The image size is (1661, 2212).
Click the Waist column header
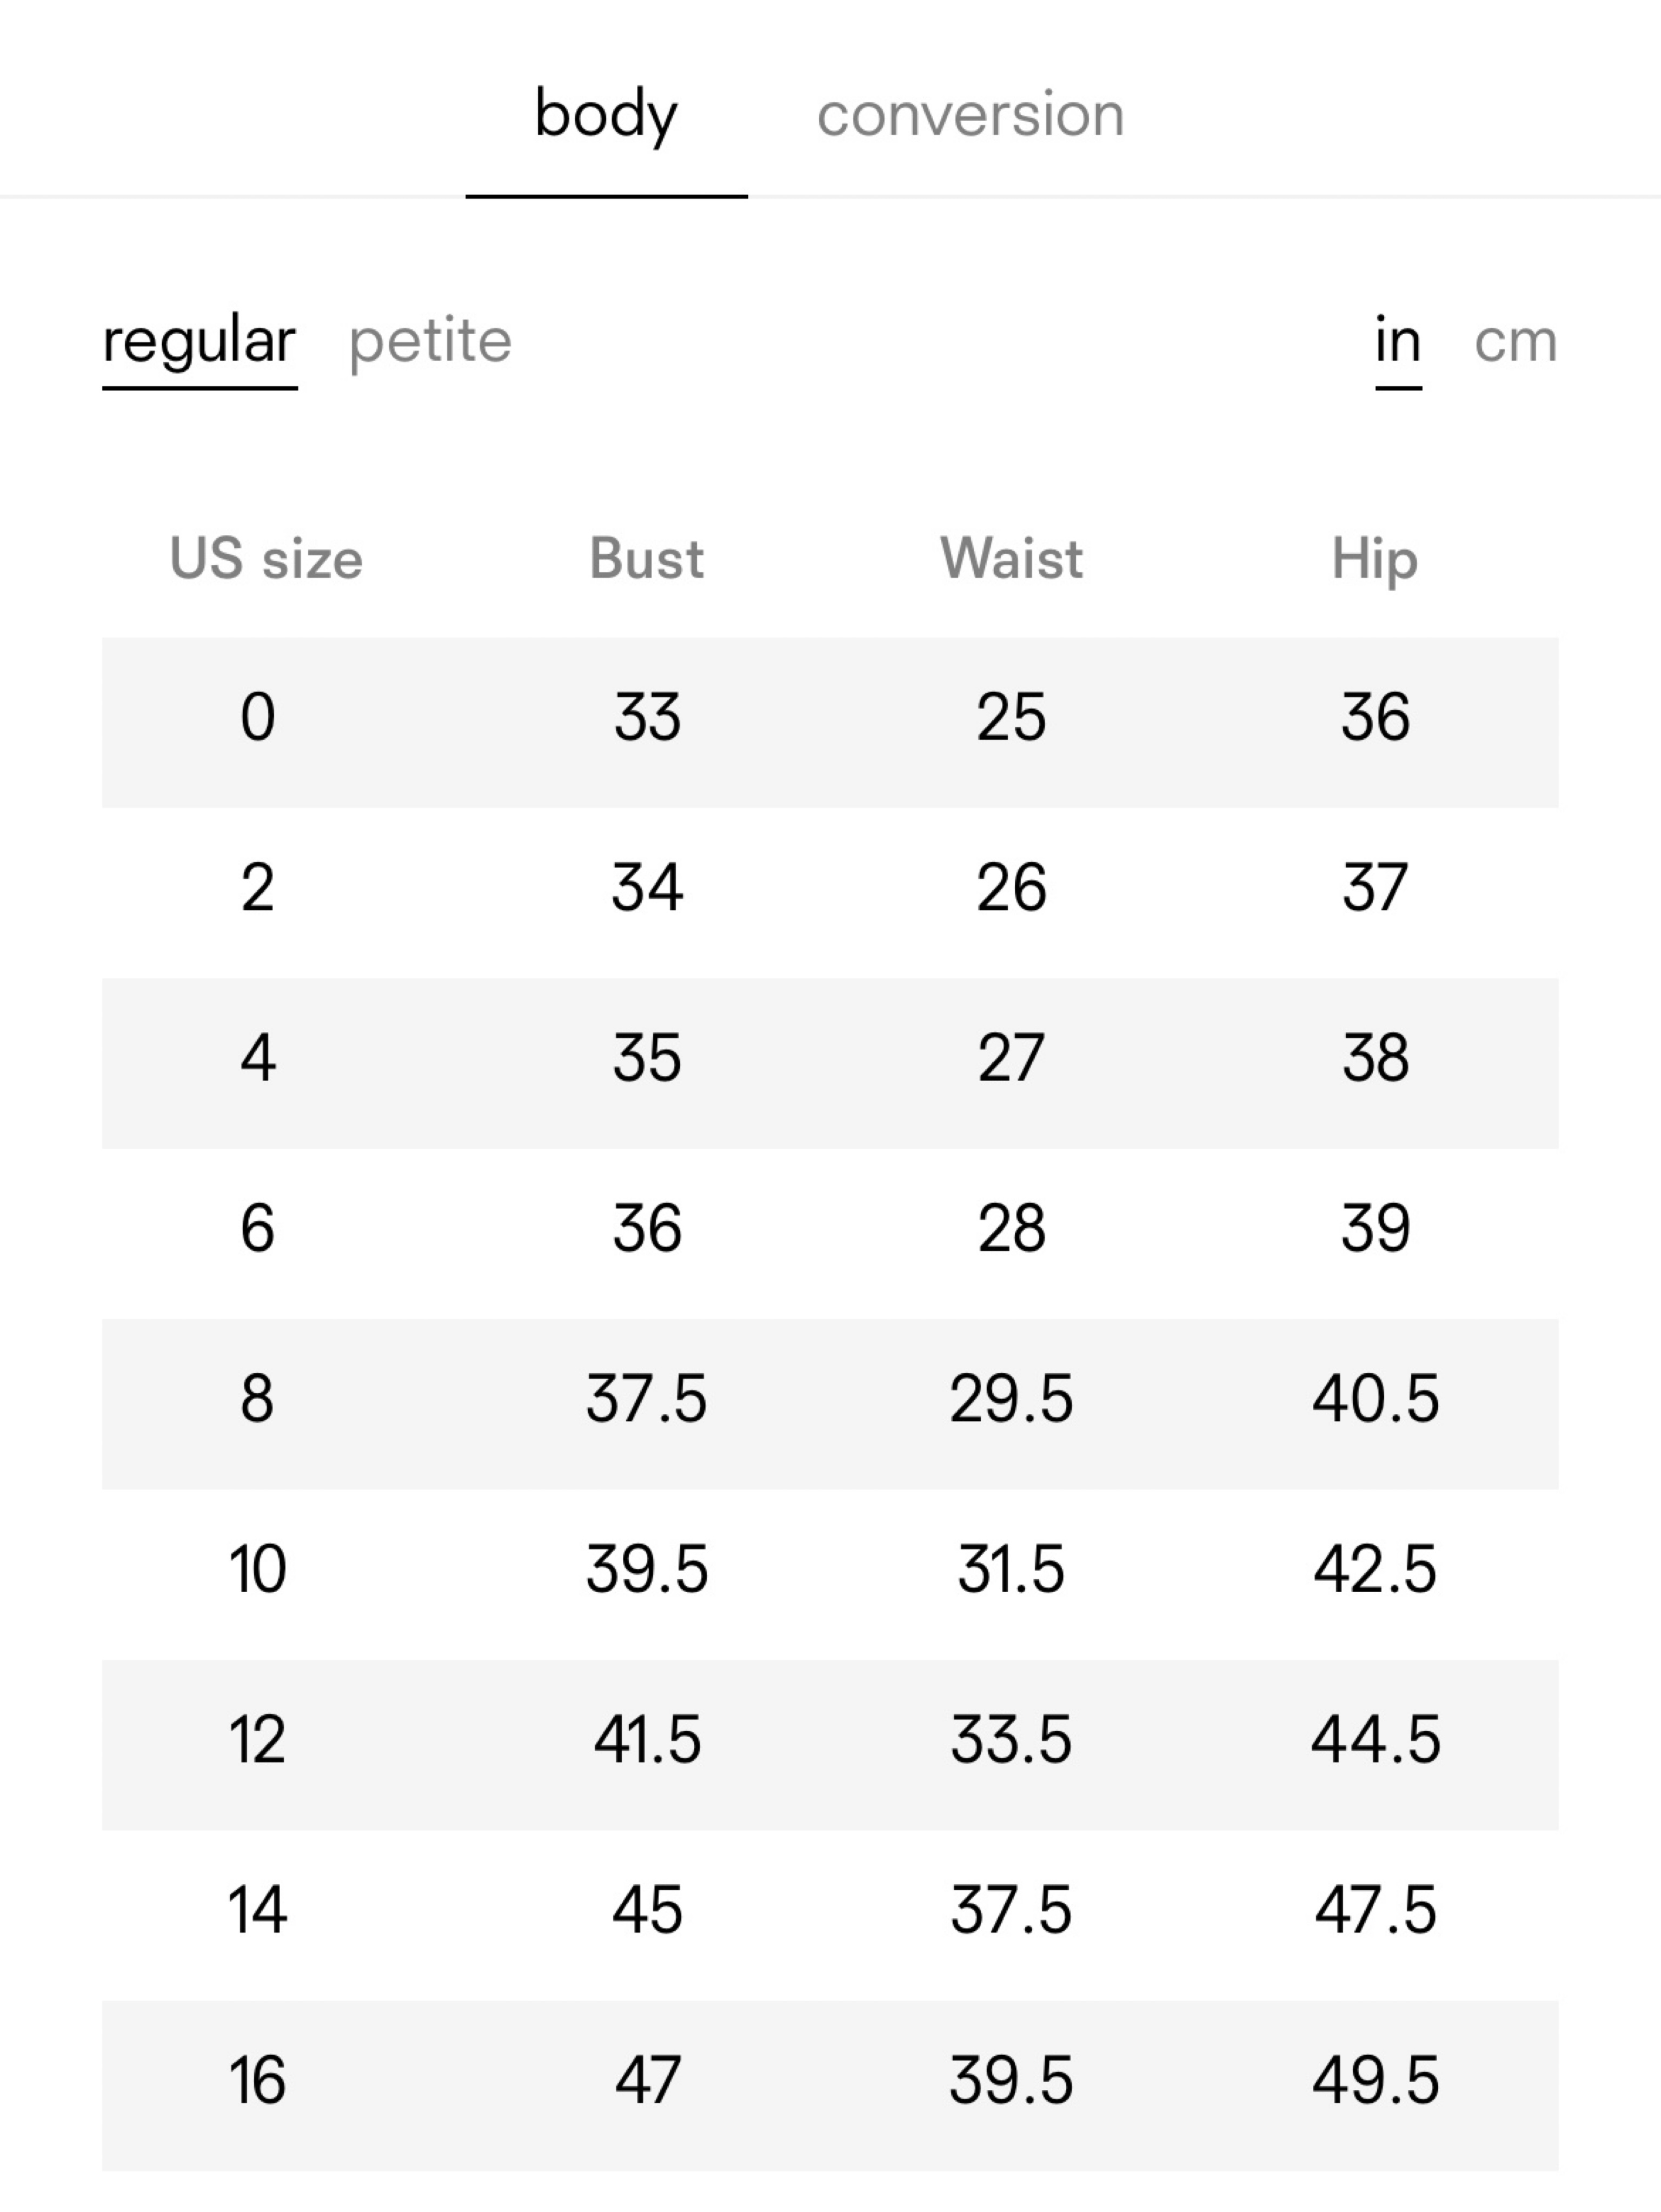(x=1011, y=558)
